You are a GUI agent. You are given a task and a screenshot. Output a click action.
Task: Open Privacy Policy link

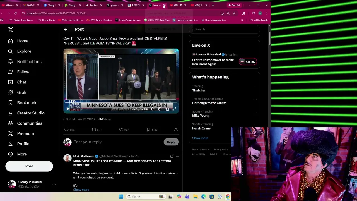221,149
